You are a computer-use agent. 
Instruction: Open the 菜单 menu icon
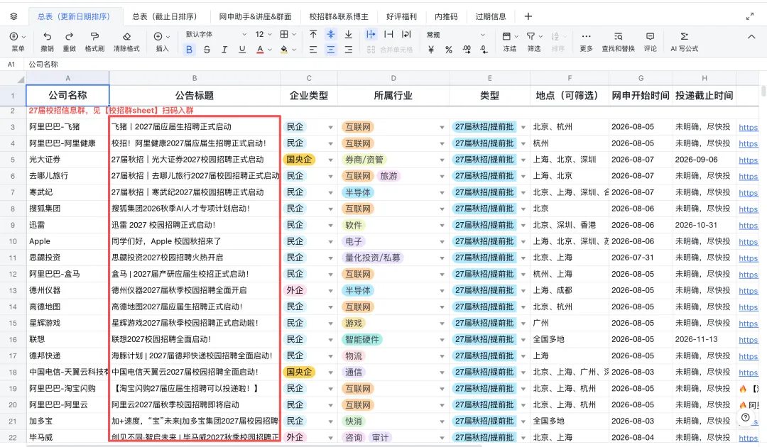point(13,36)
